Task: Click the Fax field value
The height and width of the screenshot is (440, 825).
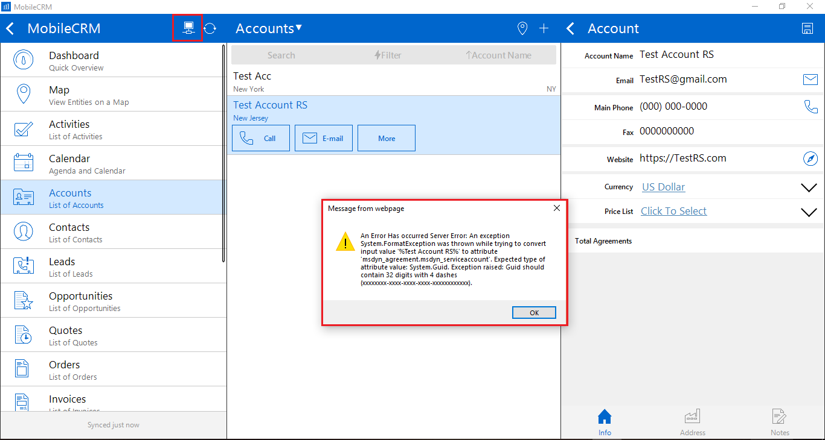Action: (x=667, y=131)
